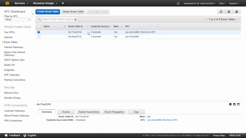Go to next page of route tables
246x138 pixels.
(236, 19)
